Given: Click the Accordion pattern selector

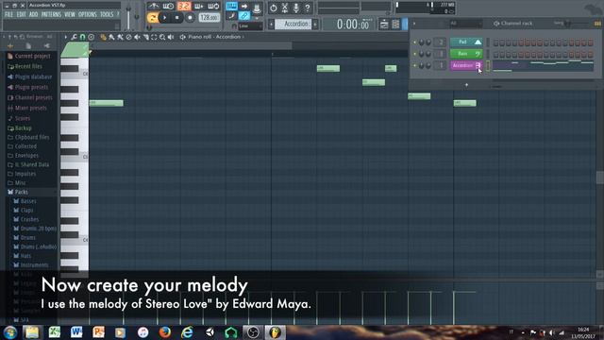Looking at the screenshot, I should tap(294, 24).
